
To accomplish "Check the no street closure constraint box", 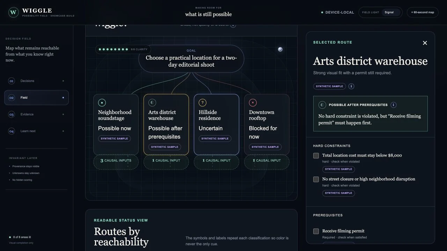I will [316, 179].
